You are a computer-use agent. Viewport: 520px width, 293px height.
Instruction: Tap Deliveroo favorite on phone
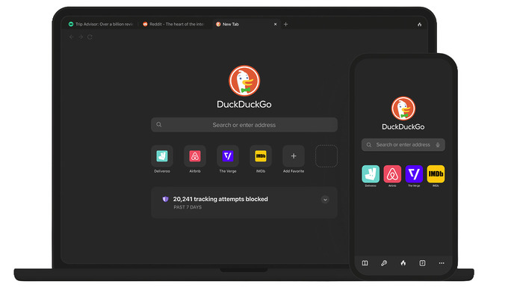[371, 174]
